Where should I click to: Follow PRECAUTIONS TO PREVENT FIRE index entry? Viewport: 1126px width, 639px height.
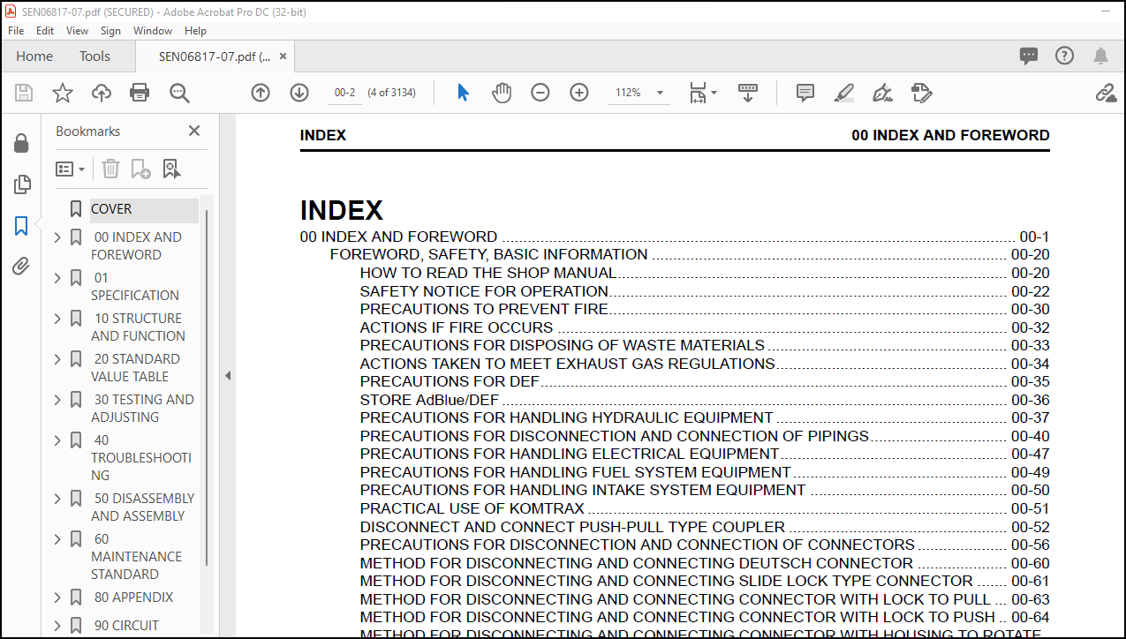click(484, 309)
